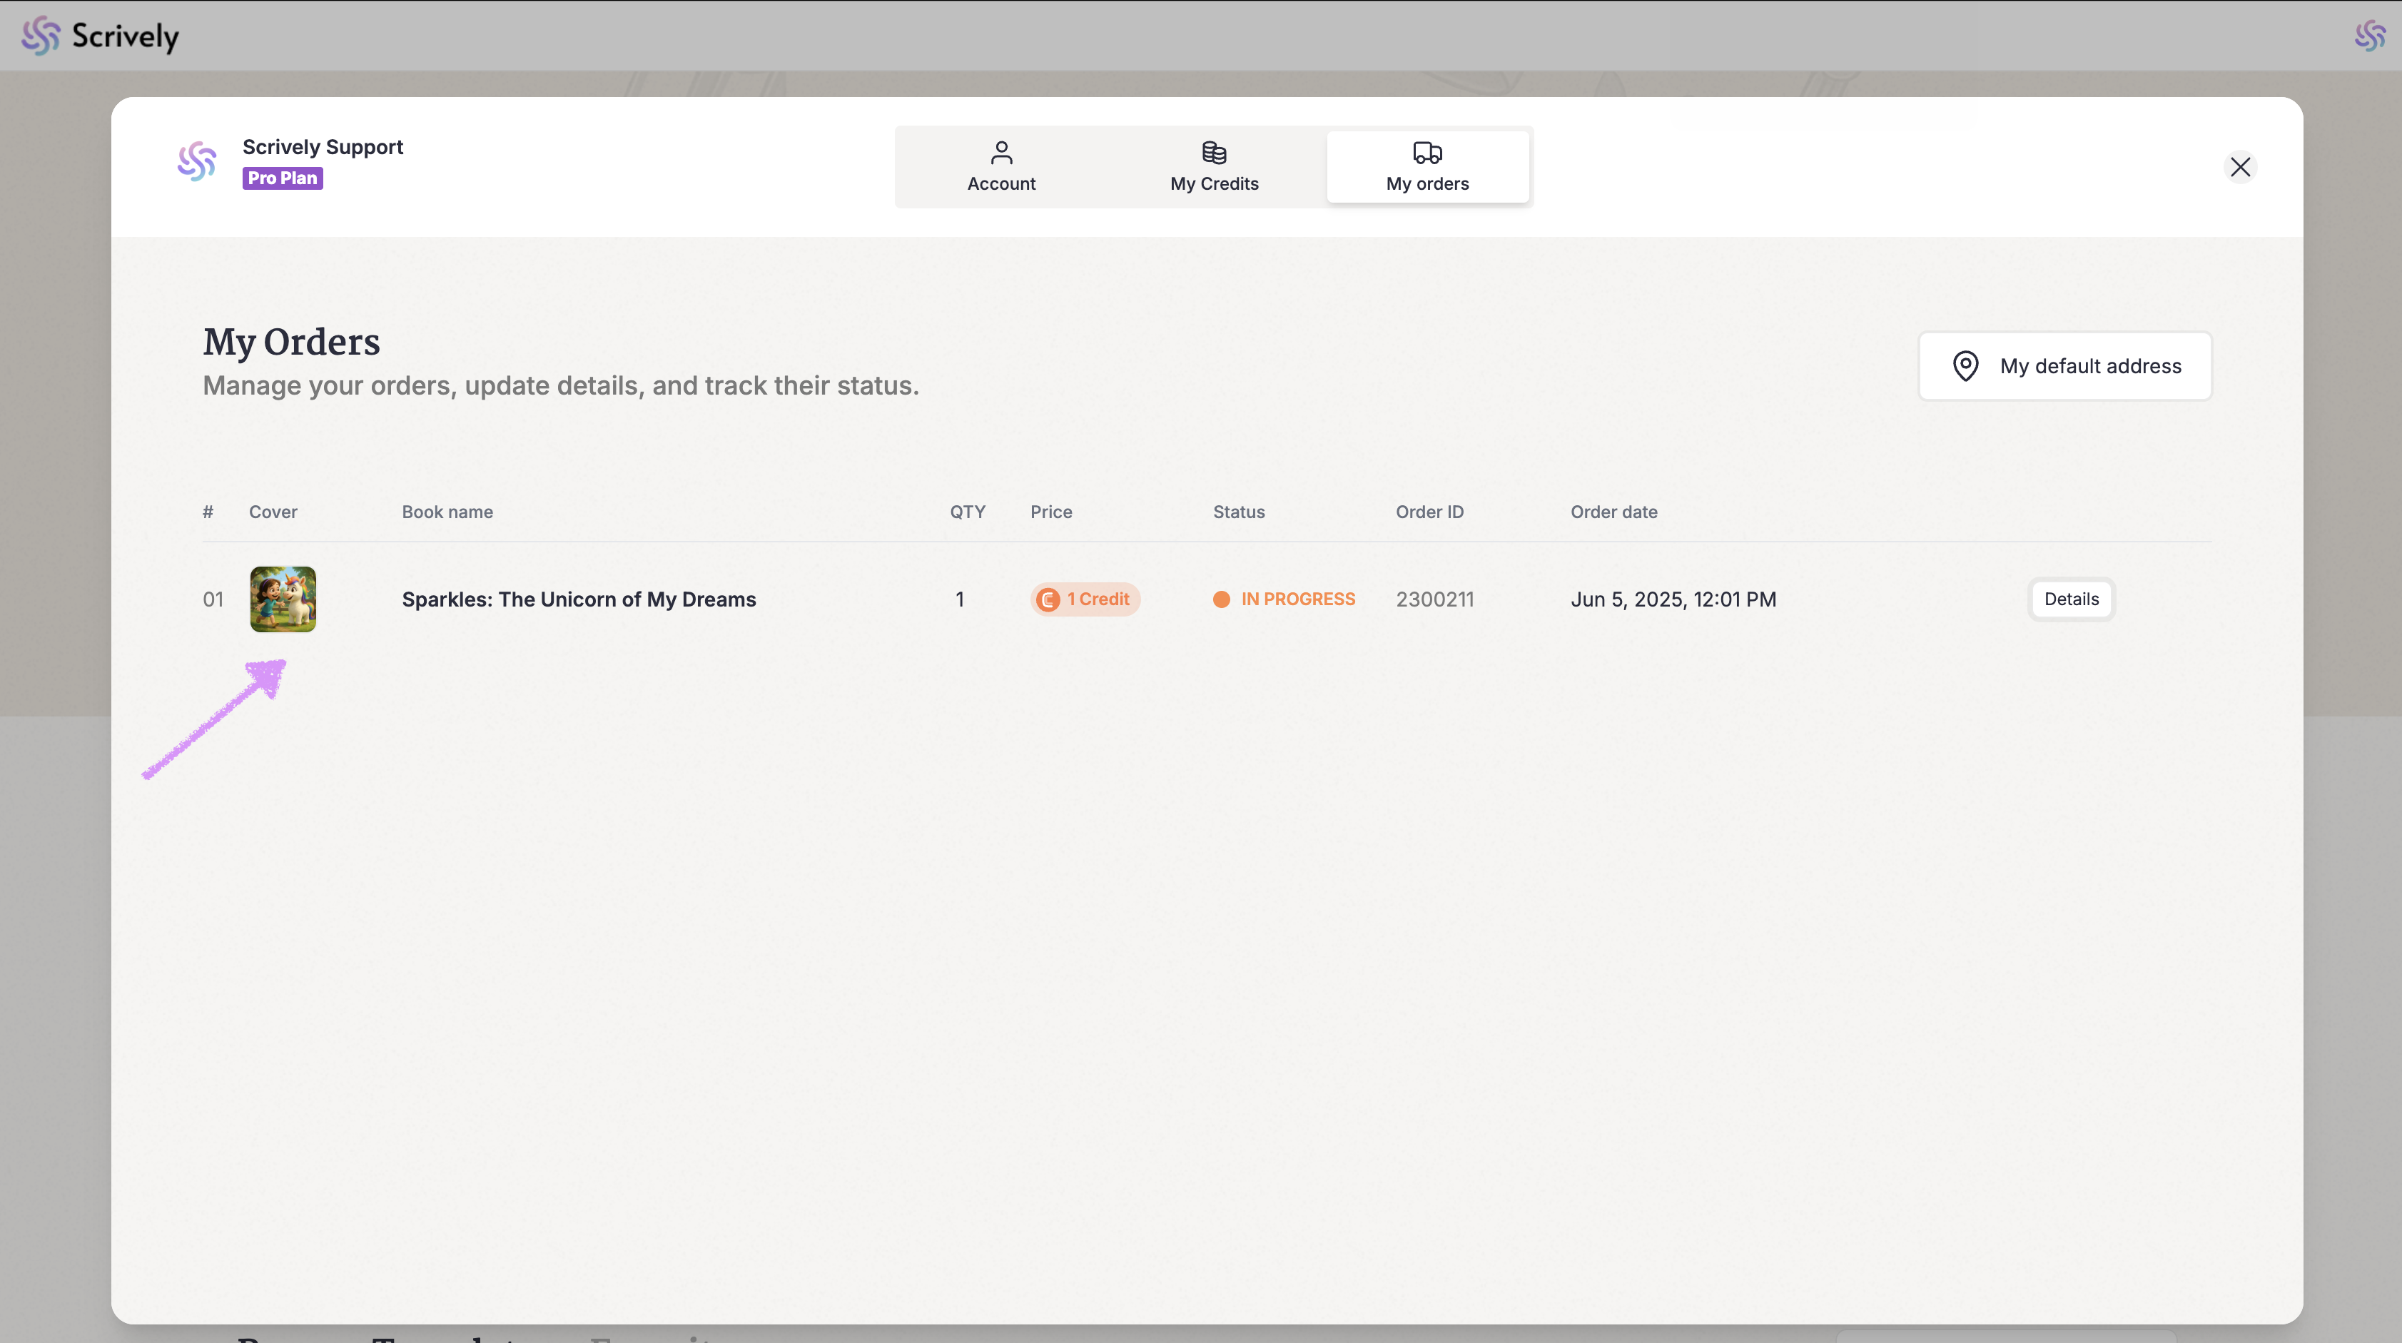Click the delivery truck icon for orders
This screenshot has height=1343, width=2402.
pyautogui.click(x=1426, y=152)
